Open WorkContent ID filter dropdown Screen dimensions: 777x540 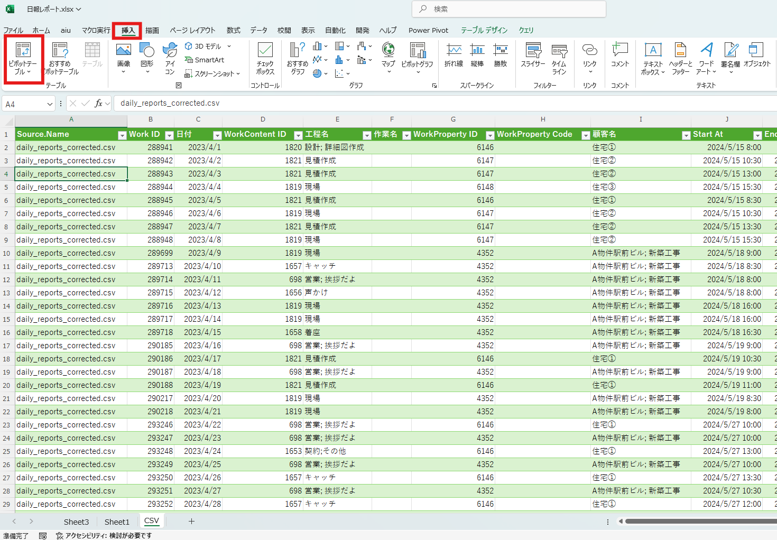click(298, 135)
